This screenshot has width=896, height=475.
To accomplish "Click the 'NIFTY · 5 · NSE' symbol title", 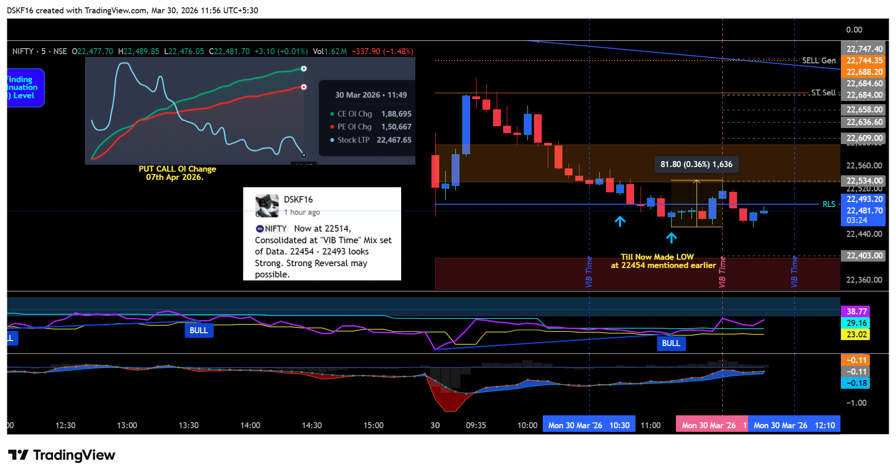I will click(x=40, y=51).
